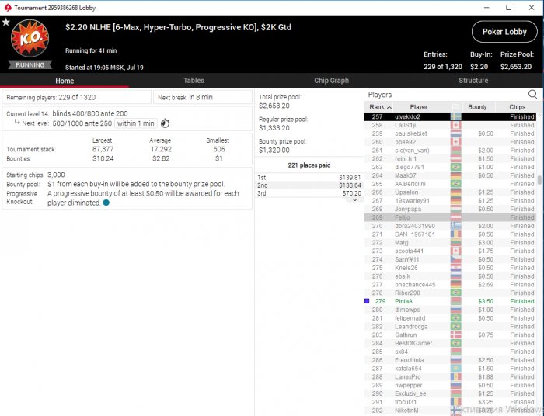Viewport: 544px width, 416px height.
Task: Click the flag next to PiniaA
Action: tap(456, 301)
